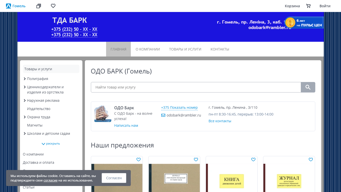Expand the Охрана труда category
This screenshot has width=341, height=192.
pyautogui.click(x=25, y=117)
